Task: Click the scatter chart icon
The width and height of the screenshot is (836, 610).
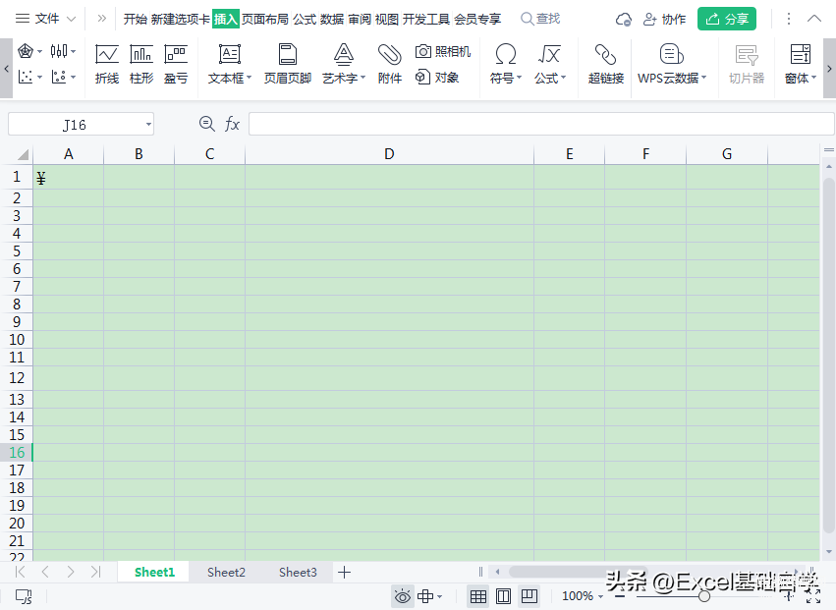Action: click(x=26, y=77)
